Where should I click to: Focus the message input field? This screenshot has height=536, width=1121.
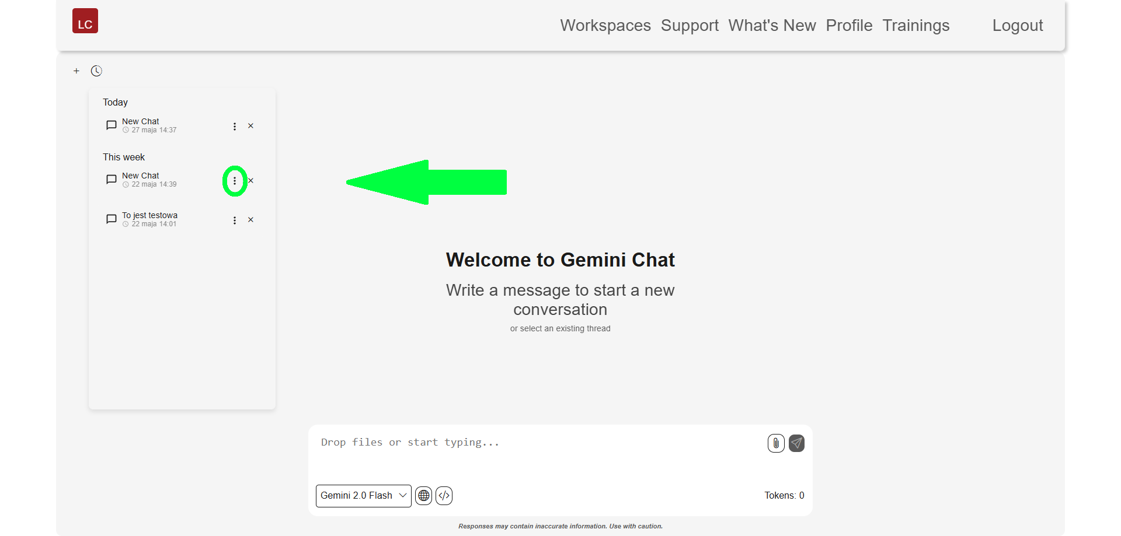pos(540,452)
